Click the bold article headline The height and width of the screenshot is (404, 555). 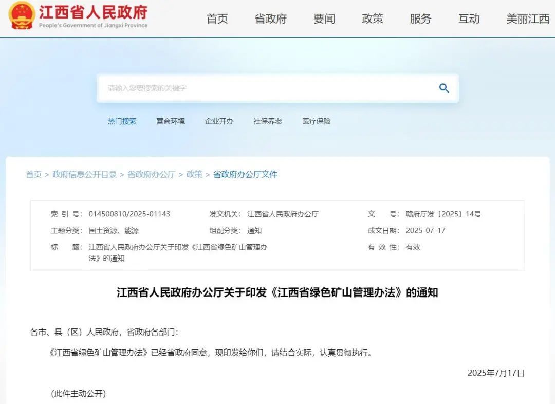[277, 292]
